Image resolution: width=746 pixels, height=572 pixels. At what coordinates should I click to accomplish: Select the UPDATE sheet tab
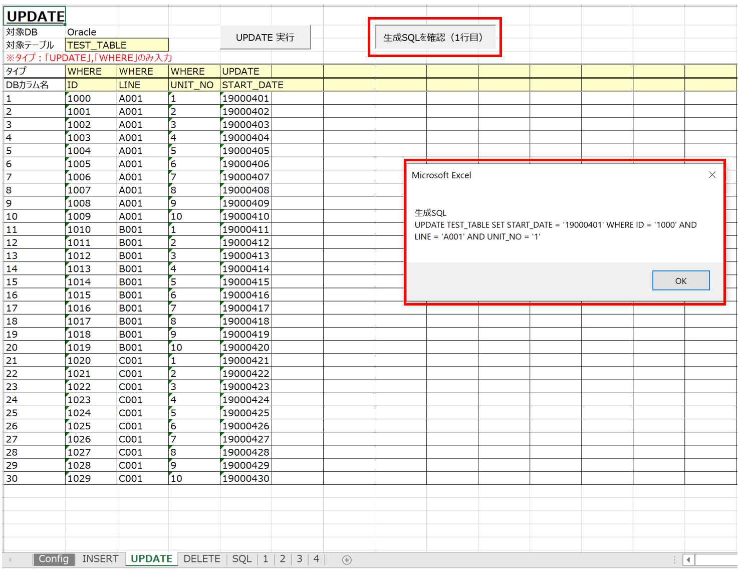pos(151,559)
